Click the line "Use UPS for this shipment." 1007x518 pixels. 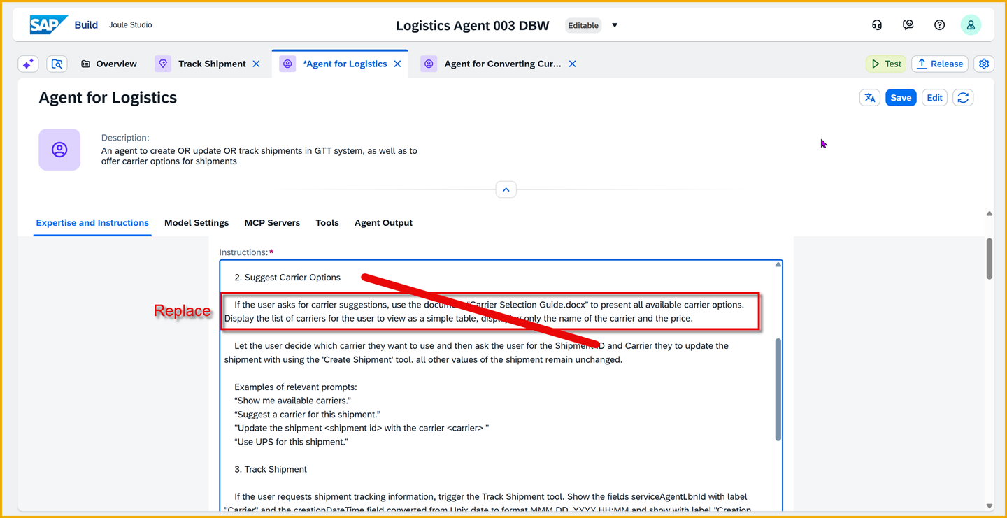pyautogui.click(x=291, y=442)
